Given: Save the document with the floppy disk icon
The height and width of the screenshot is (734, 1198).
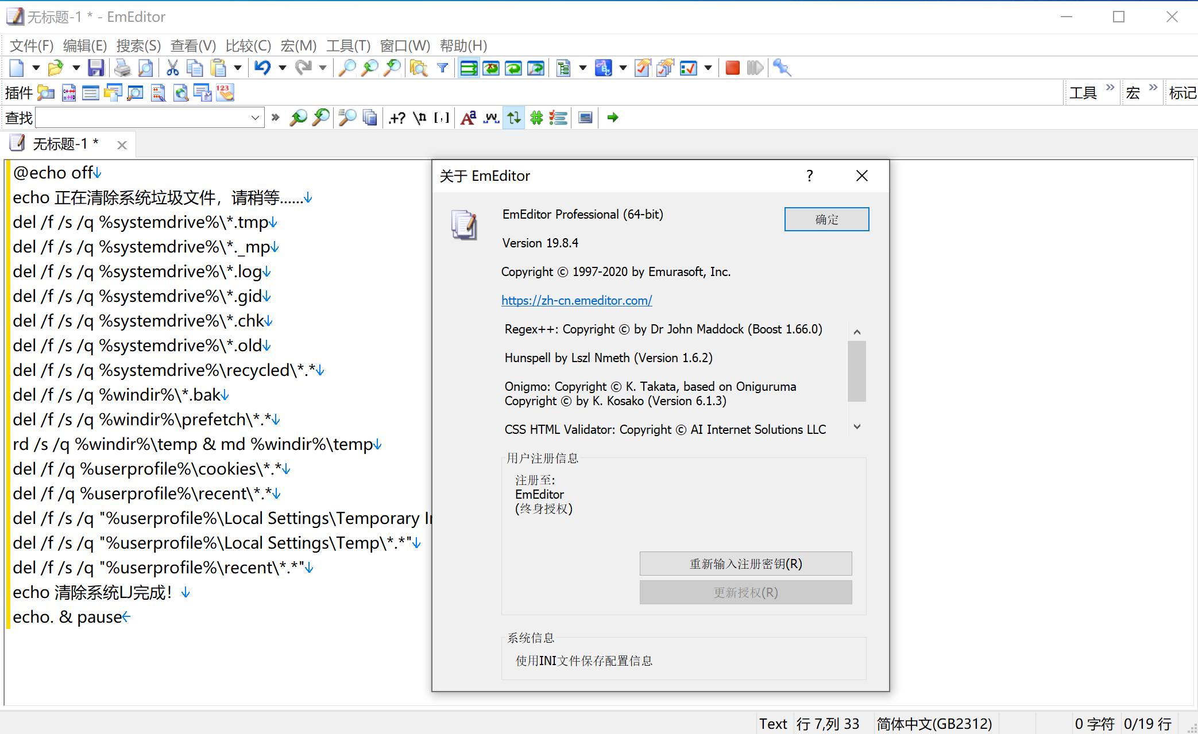Looking at the screenshot, I should pos(96,68).
